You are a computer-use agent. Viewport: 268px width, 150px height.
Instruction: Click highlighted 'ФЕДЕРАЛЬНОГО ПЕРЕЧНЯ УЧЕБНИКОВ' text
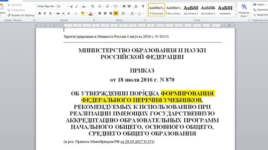142,100
